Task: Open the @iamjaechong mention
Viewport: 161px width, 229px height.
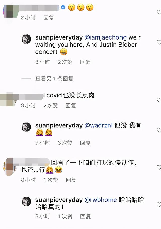Action: pyautogui.click(x=106, y=37)
